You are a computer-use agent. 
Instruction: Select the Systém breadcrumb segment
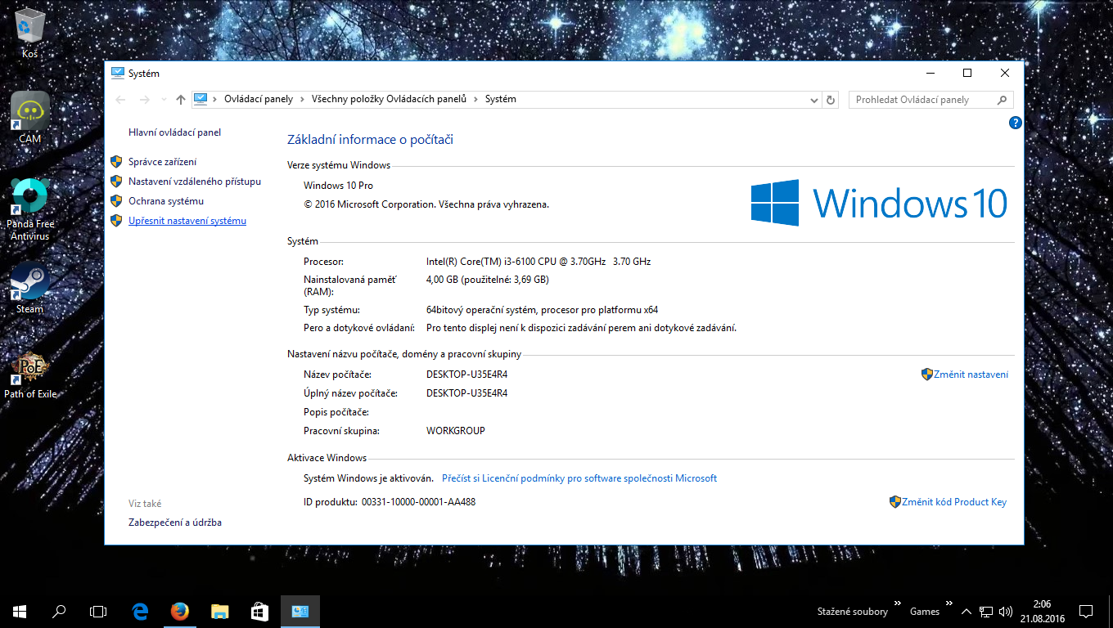pyautogui.click(x=501, y=99)
